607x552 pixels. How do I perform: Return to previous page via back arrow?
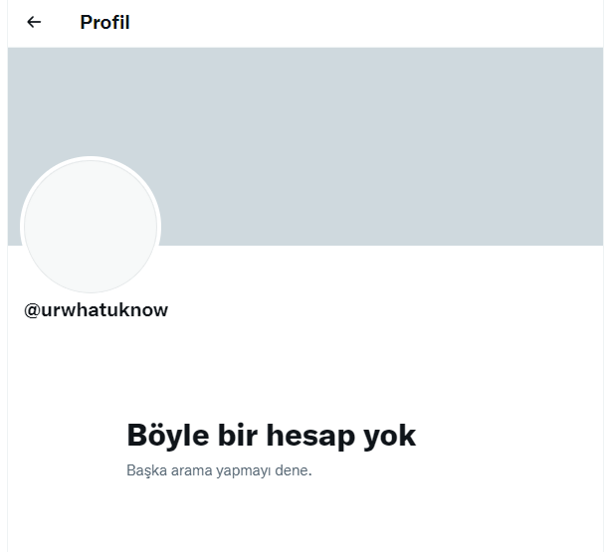tap(34, 22)
